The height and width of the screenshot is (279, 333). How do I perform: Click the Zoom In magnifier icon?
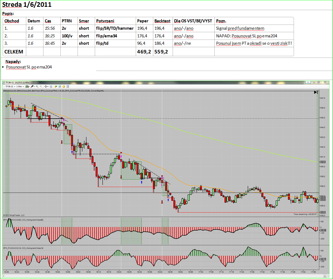pyautogui.click(x=37, y=86)
